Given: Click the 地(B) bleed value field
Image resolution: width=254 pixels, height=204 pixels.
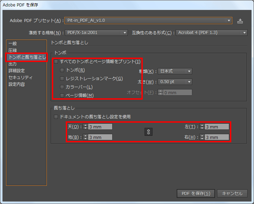Looking at the screenshot, I should point(100,137).
